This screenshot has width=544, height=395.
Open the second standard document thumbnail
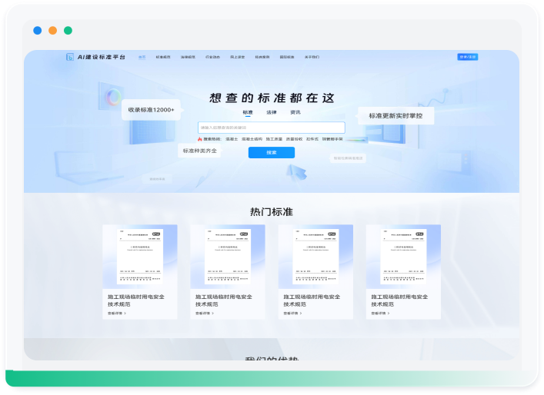(x=228, y=257)
